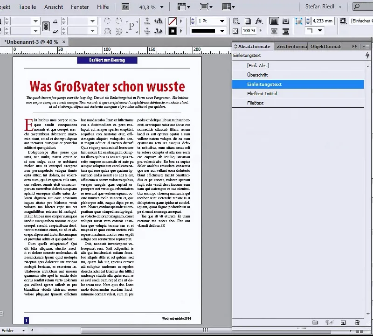Apply the Überschrift paragraph style
This screenshot has width=373, height=336.
point(298,75)
